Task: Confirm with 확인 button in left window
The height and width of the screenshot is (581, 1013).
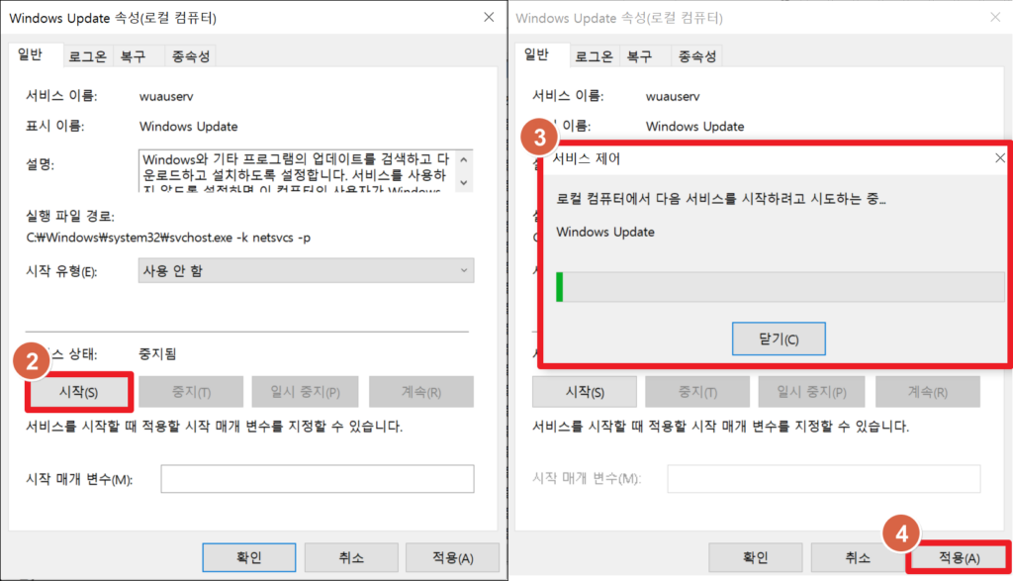Action: (248, 557)
